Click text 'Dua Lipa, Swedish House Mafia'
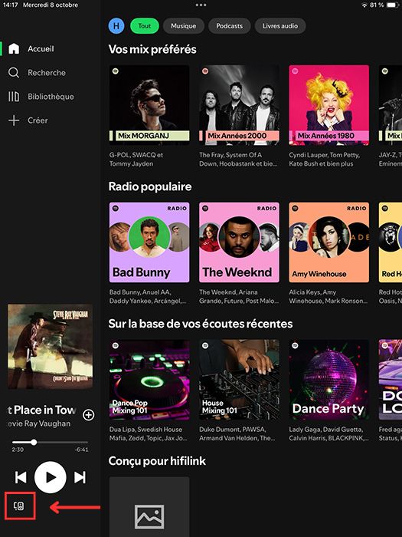The height and width of the screenshot is (537, 402). point(149,434)
